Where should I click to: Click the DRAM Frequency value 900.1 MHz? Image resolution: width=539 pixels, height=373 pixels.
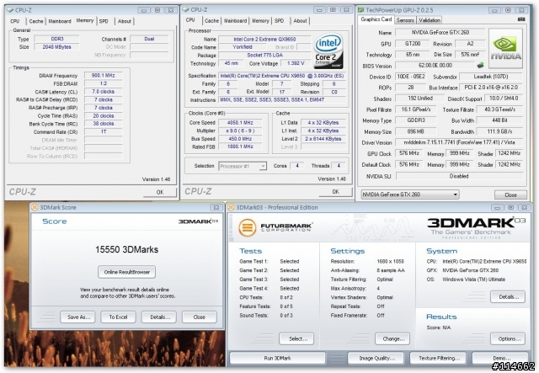point(103,75)
